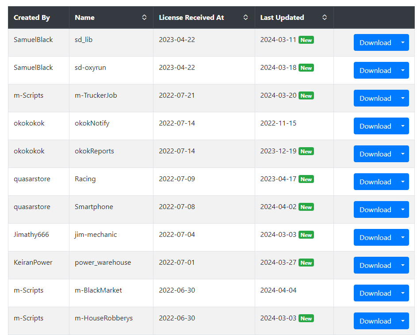Download m-HouseRobberys
Viewport: 417px width, 335px height.
375,321
